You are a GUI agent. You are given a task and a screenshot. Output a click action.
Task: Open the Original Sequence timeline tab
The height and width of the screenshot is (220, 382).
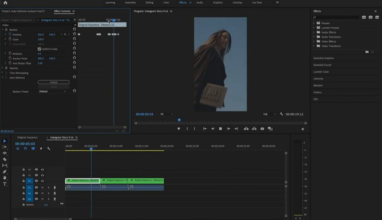click(27, 137)
